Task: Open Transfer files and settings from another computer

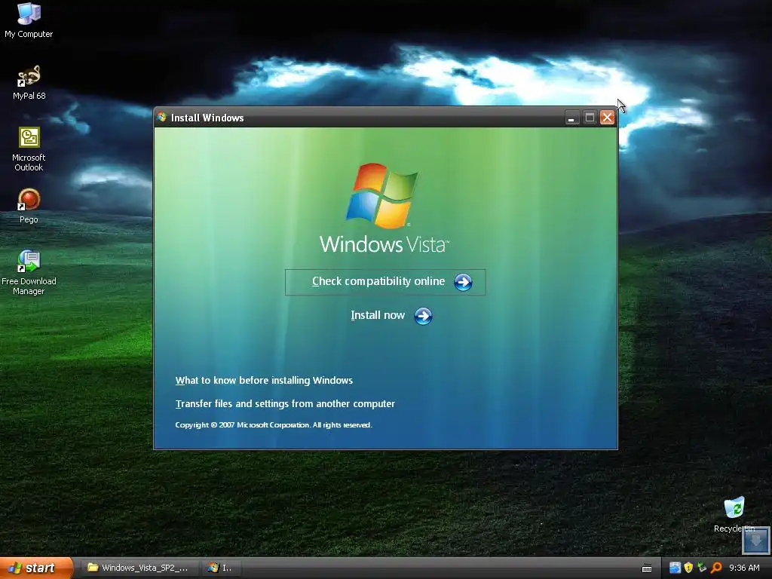Action: click(x=285, y=404)
